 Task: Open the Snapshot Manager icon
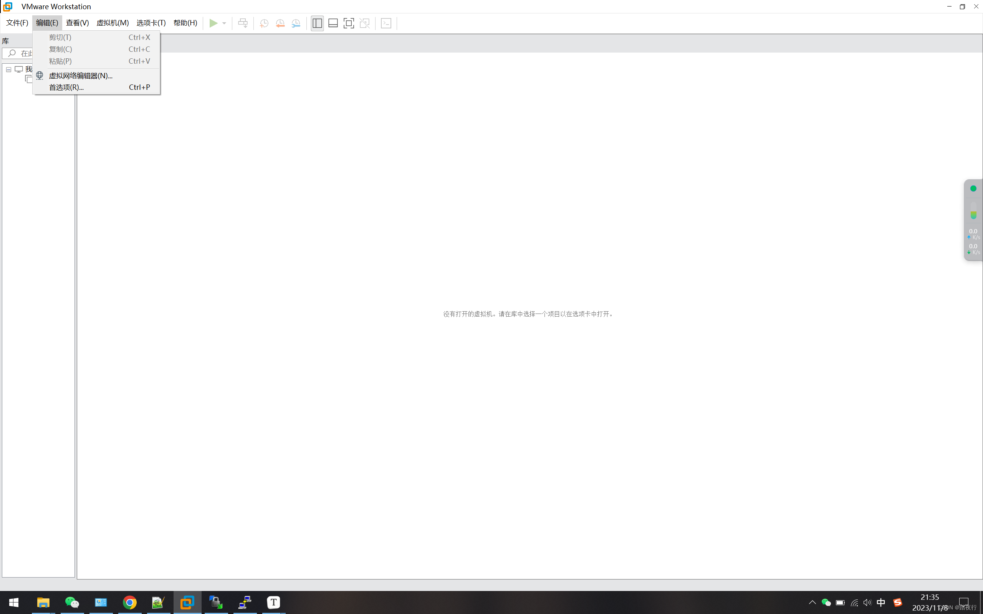[296, 23]
